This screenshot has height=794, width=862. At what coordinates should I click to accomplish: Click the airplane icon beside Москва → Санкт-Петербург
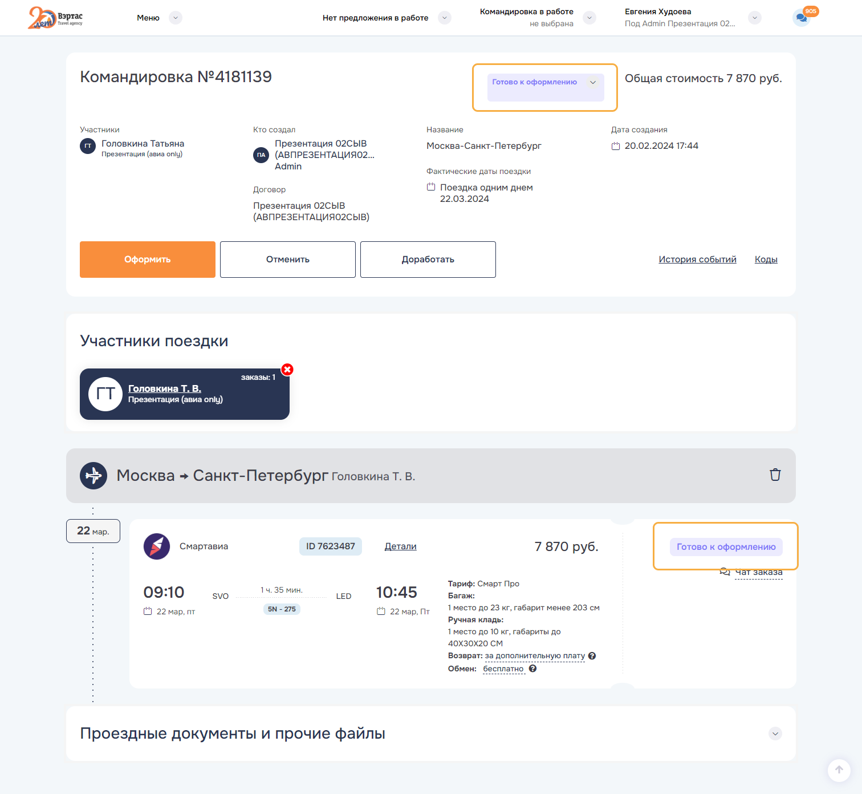tap(93, 475)
